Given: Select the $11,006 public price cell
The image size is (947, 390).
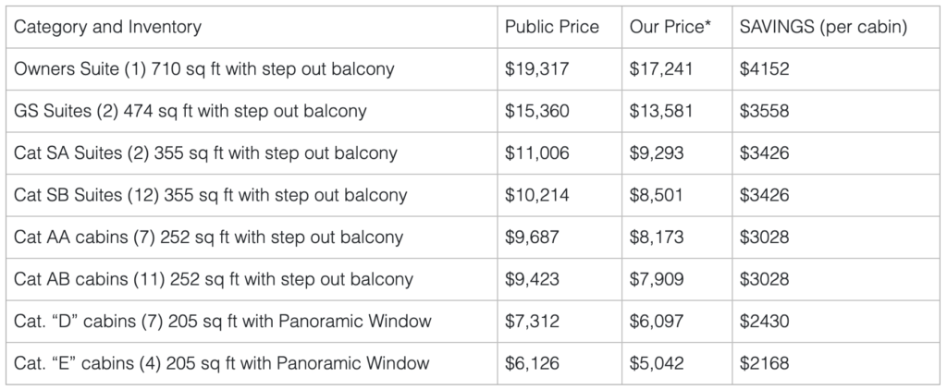Looking at the screenshot, I should (x=534, y=153).
